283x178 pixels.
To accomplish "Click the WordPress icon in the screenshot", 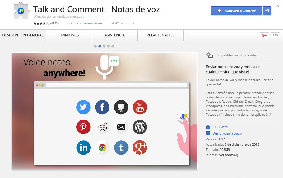I will (140, 127).
